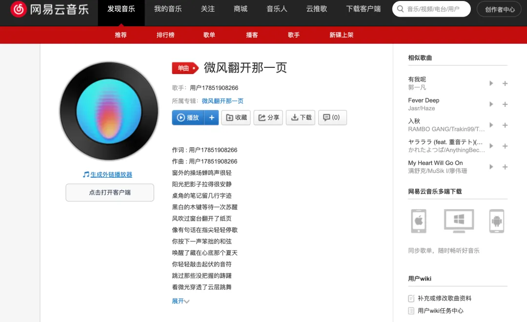The width and height of the screenshot is (527, 322).
Task: Open 用户wiki任务中心 link
Action: coord(440,311)
